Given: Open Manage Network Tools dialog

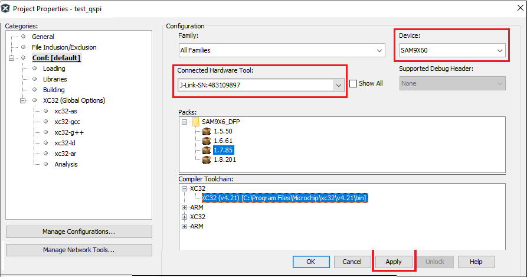Looking at the screenshot, I should [79, 250].
